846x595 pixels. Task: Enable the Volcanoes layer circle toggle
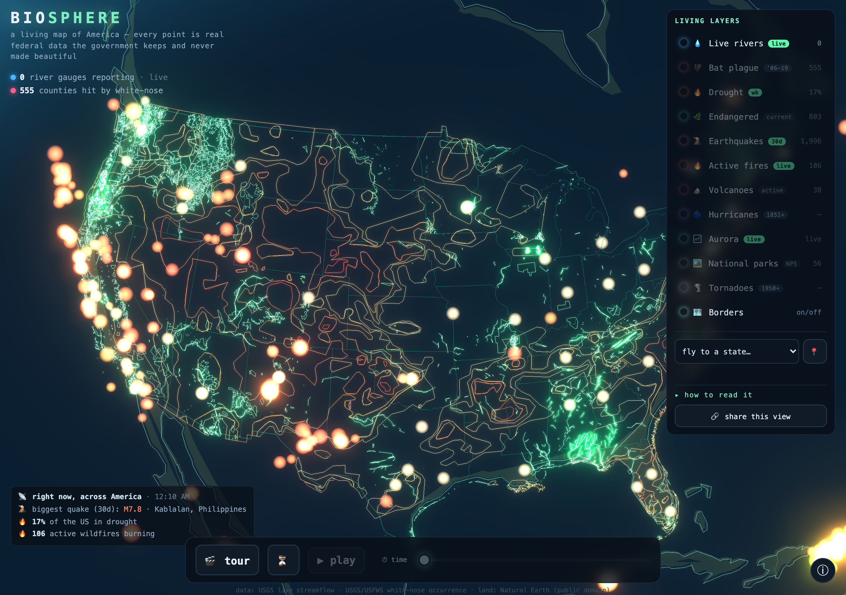(683, 189)
